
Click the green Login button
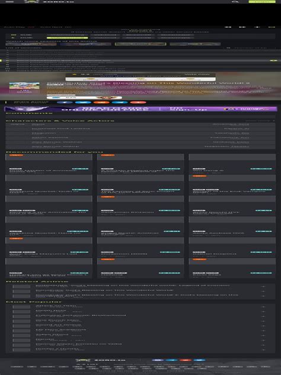coord(262,1)
